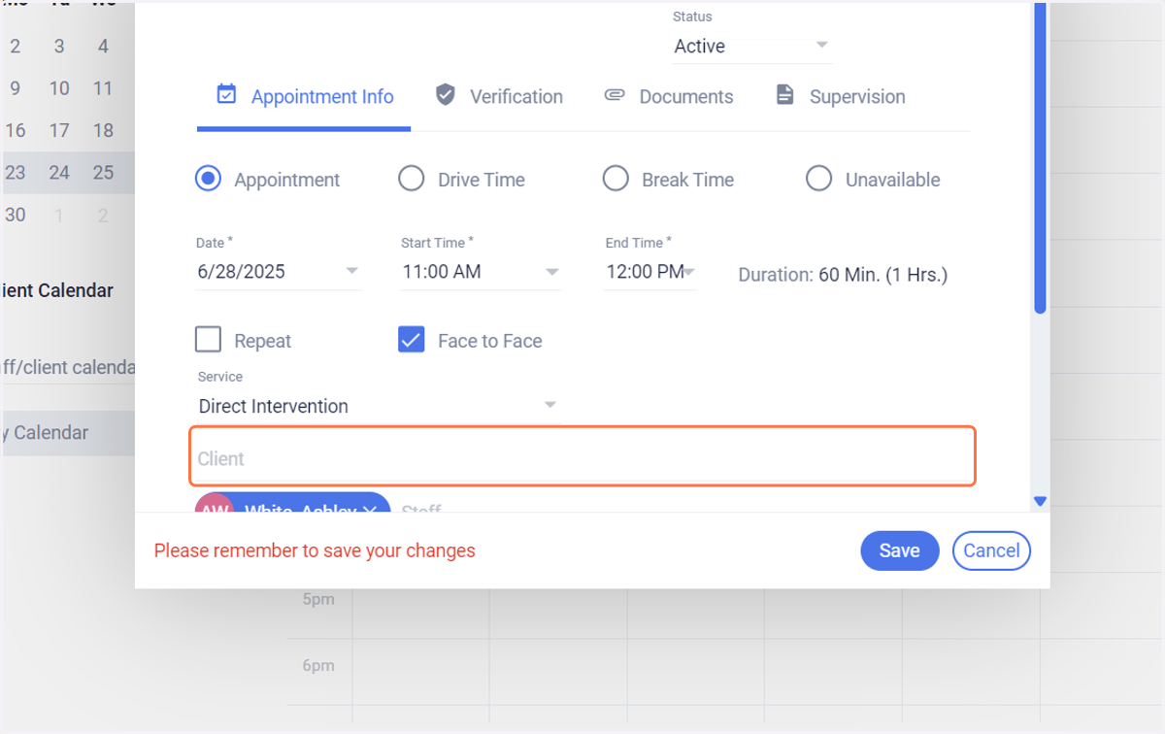Image resolution: width=1165 pixels, height=734 pixels.
Task: Open the Status dropdown showing Active
Action: click(752, 46)
